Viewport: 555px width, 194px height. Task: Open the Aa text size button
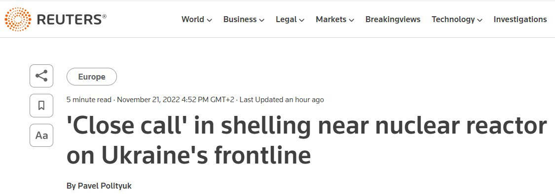(41, 135)
